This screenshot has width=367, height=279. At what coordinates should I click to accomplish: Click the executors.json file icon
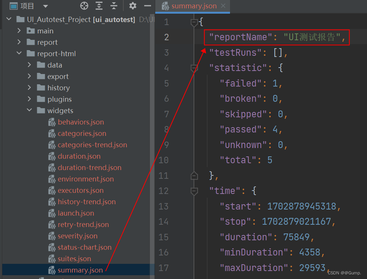coord(52,191)
